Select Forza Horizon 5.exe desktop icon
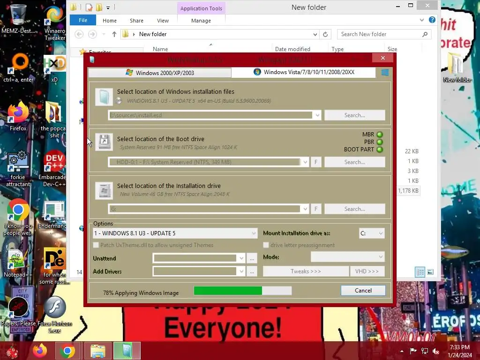 click(54, 315)
